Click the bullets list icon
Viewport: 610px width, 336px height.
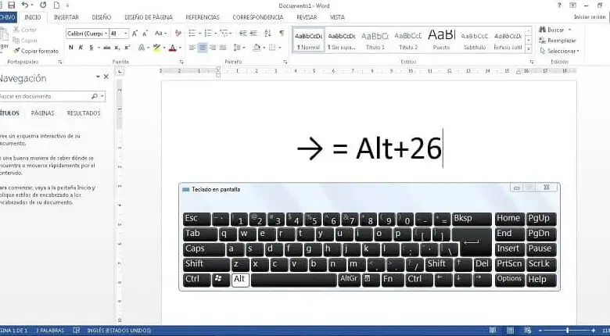click(192, 34)
